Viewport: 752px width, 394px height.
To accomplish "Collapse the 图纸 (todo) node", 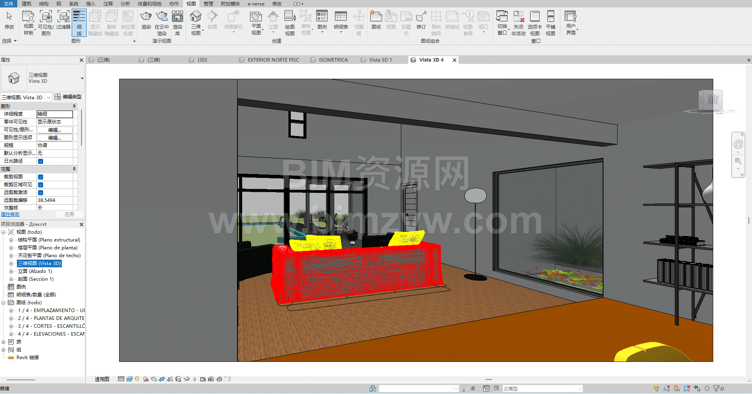I will [x=4, y=303].
